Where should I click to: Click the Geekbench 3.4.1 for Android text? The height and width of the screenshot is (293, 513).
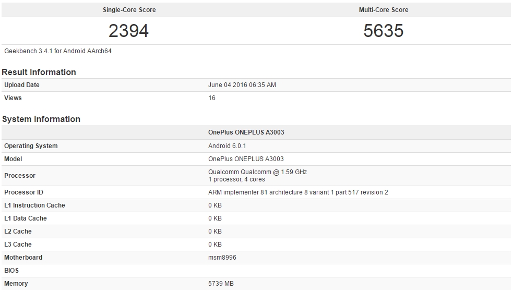58,51
